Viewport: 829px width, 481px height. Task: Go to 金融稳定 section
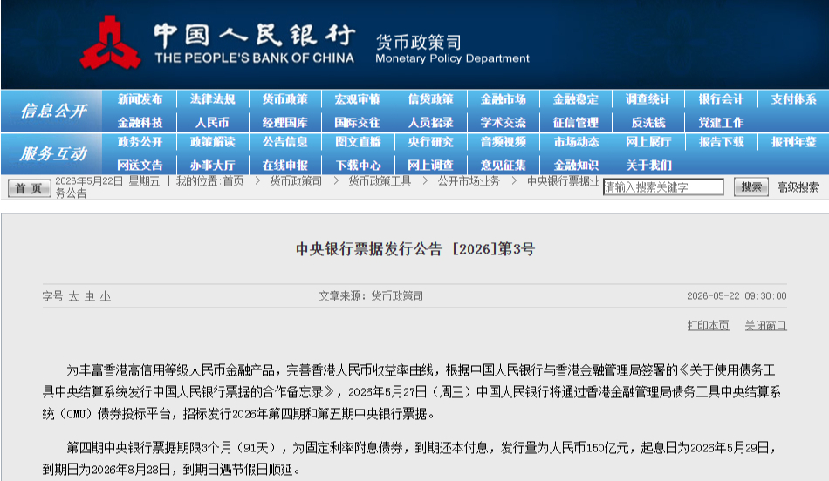pyautogui.click(x=575, y=99)
